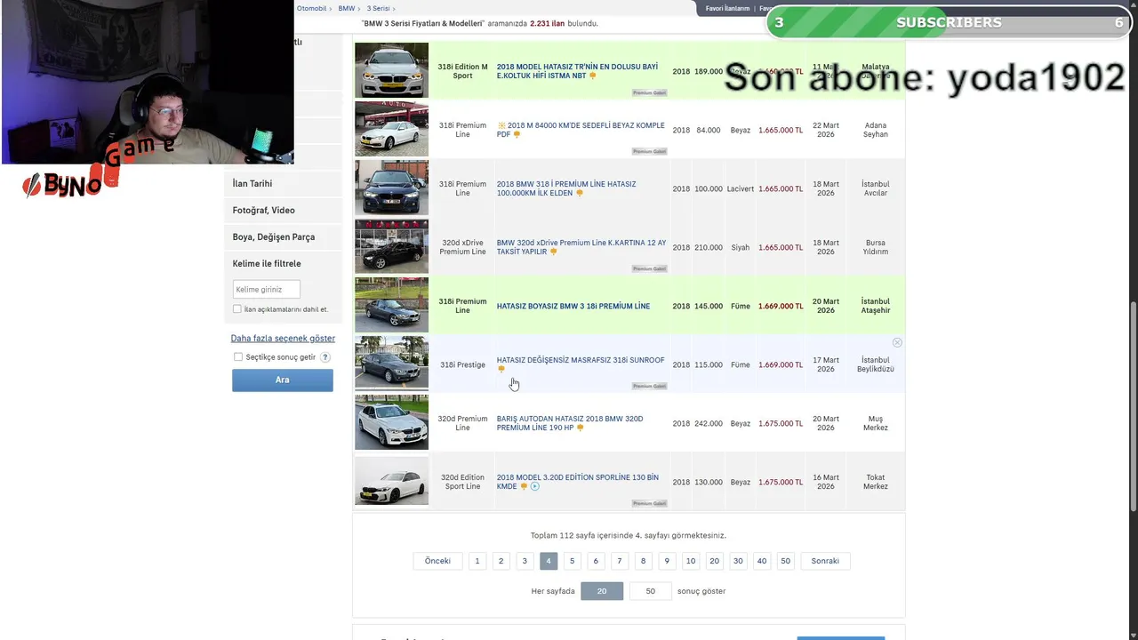This screenshot has width=1138, height=640.
Task: Click the blue Ara search button
Action: coord(283,380)
